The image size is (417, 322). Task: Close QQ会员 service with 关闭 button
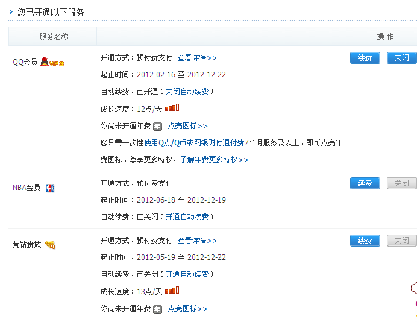[401, 58]
